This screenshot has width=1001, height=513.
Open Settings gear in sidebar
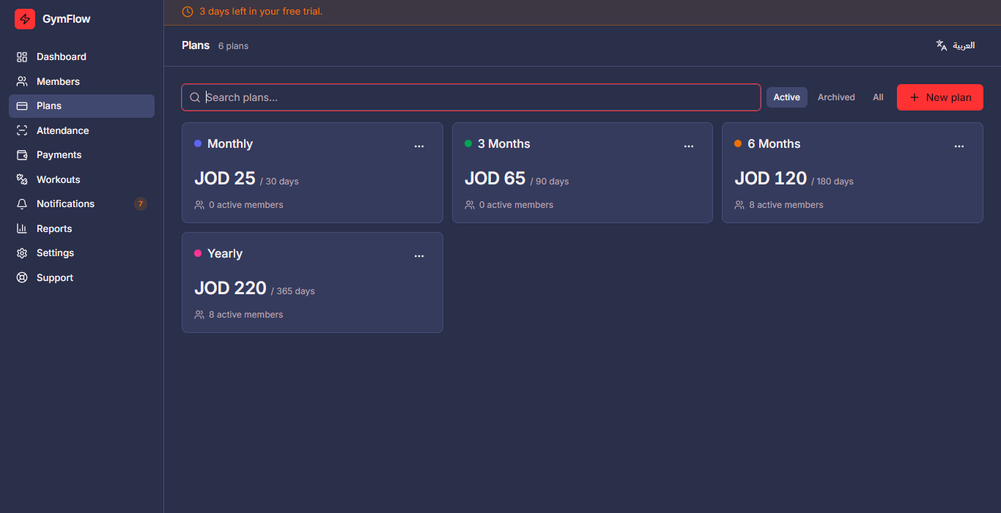(81, 253)
